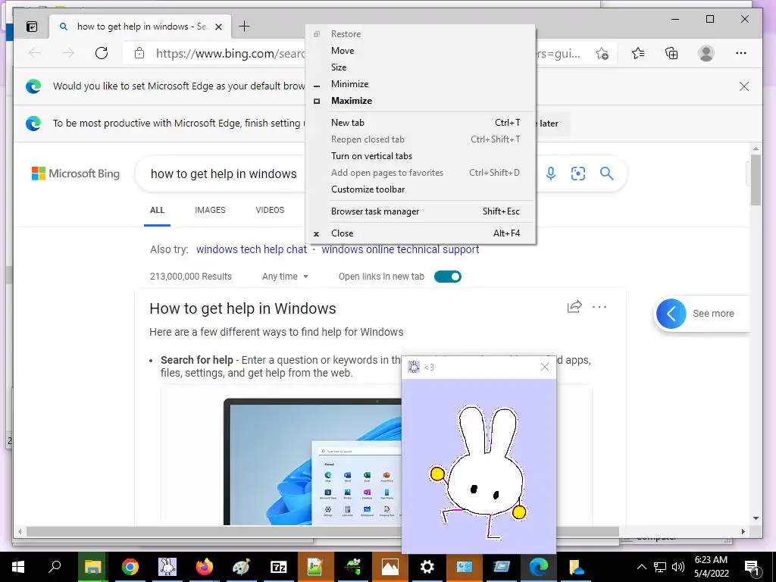Screen dimensions: 776x582
Task: Click the share icon on help card
Action: 574,307
